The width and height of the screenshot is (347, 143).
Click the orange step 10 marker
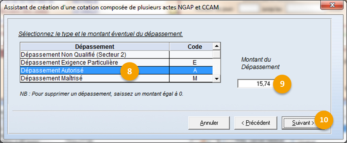324,120
